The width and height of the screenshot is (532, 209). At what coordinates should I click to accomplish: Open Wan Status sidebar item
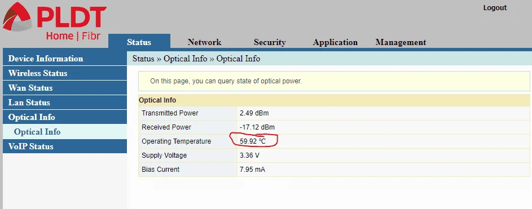[65, 88]
